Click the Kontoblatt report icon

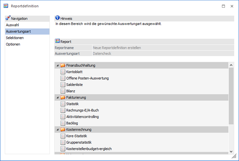[x=63, y=72]
